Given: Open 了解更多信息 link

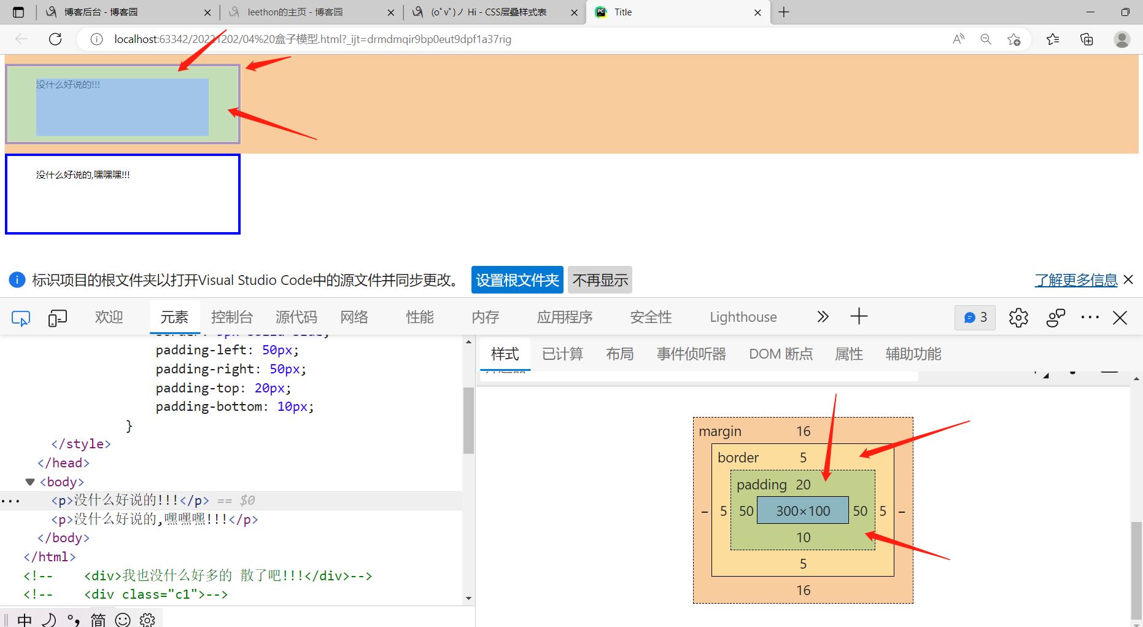Looking at the screenshot, I should tap(1076, 280).
